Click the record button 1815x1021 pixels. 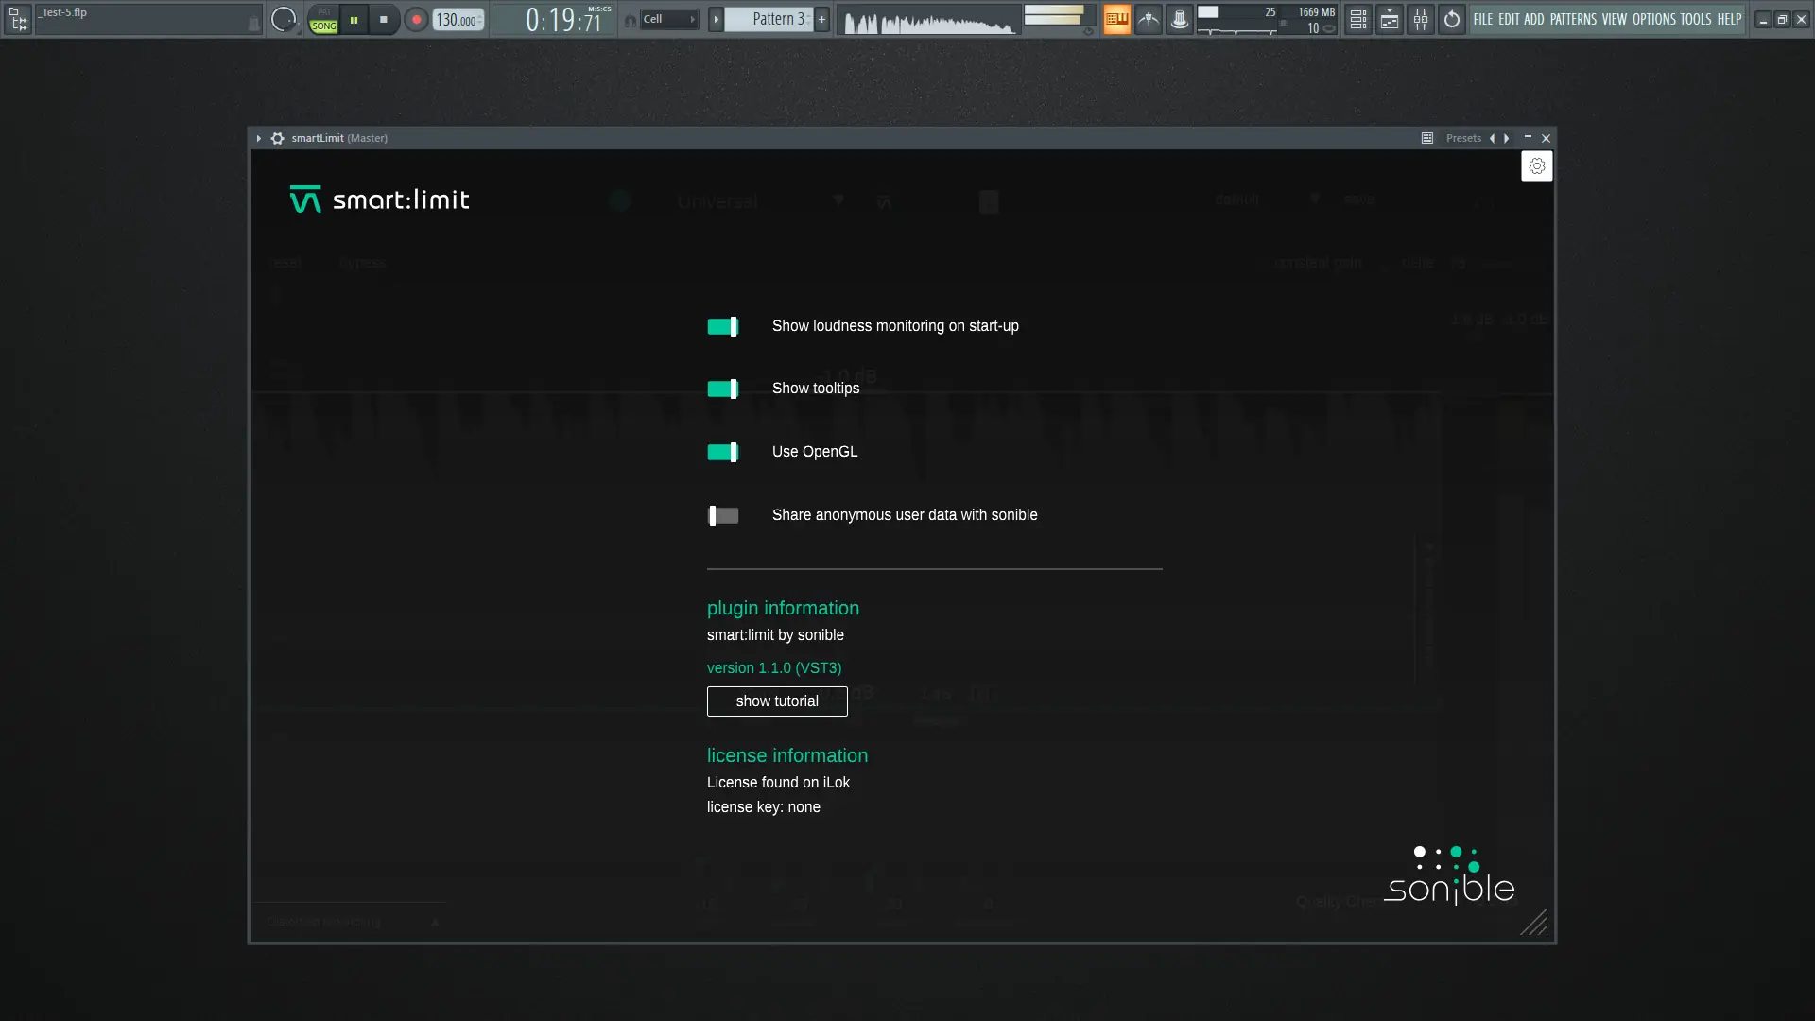416,19
